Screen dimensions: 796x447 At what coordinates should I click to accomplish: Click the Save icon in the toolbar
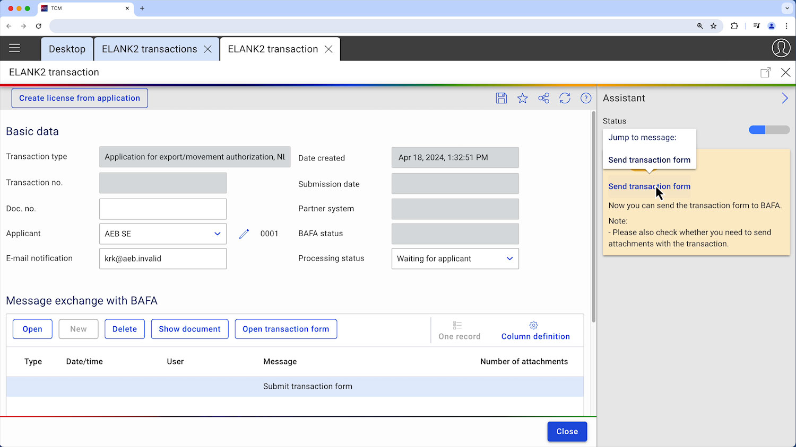[501, 98]
